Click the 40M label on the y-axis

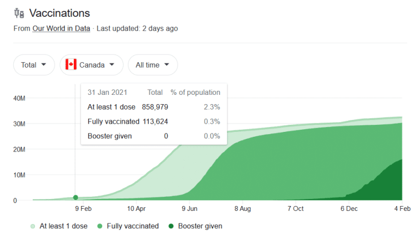pos(20,98)
